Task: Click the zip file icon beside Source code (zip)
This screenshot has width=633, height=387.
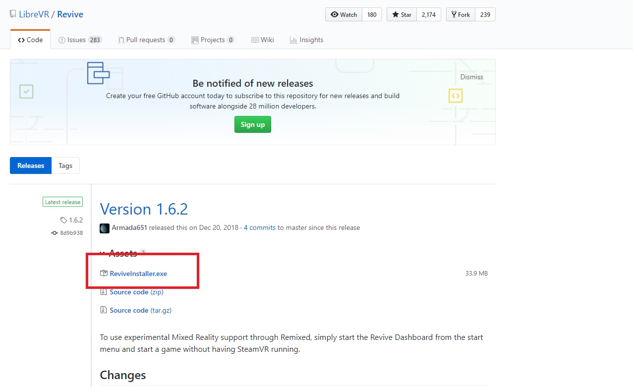Action: 104,292
